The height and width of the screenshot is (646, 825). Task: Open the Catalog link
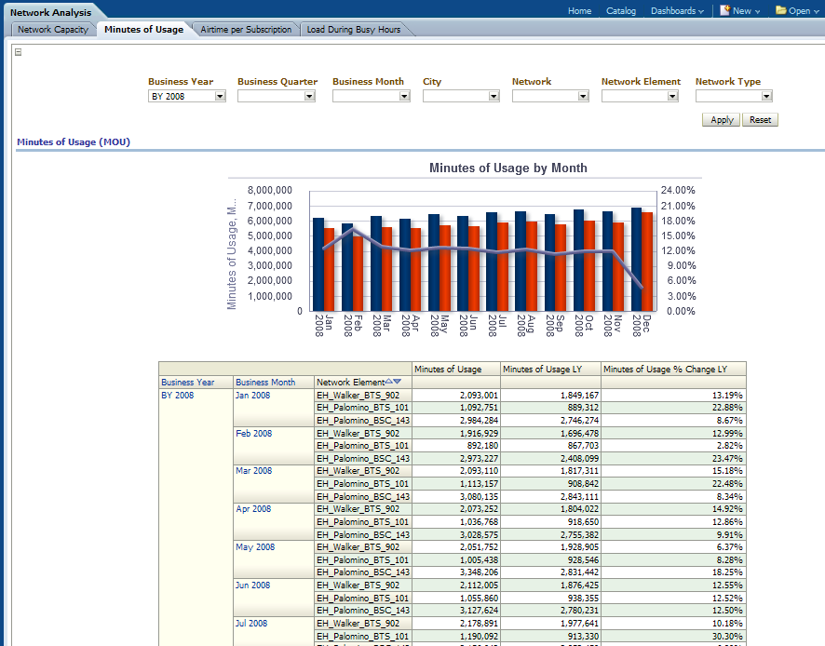(620, 11)
